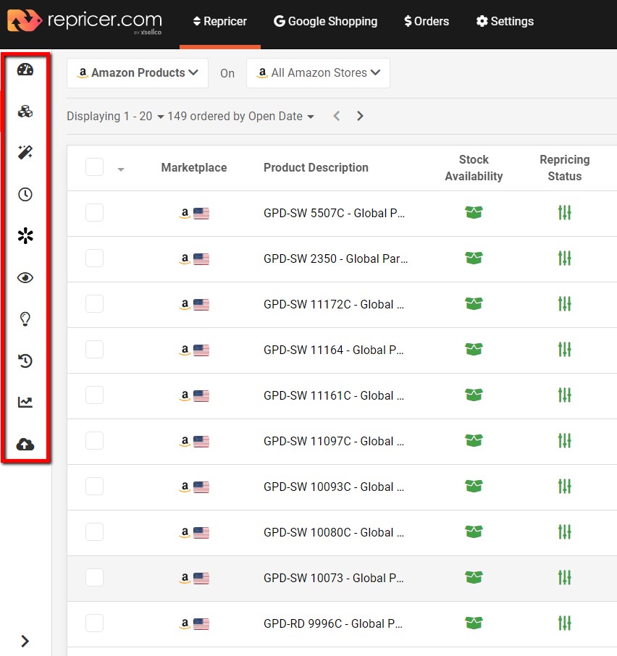
Task: Go to the next page of products
Action: pyautogui.click(x=360, y=116)
